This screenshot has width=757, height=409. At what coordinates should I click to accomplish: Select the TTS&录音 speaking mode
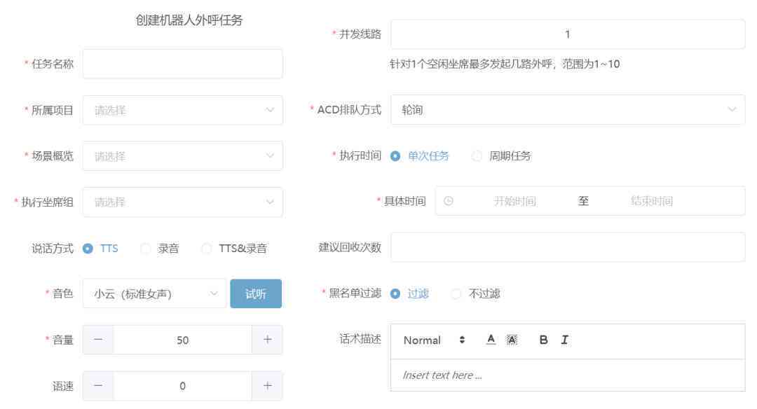click(x=234, y=249)
